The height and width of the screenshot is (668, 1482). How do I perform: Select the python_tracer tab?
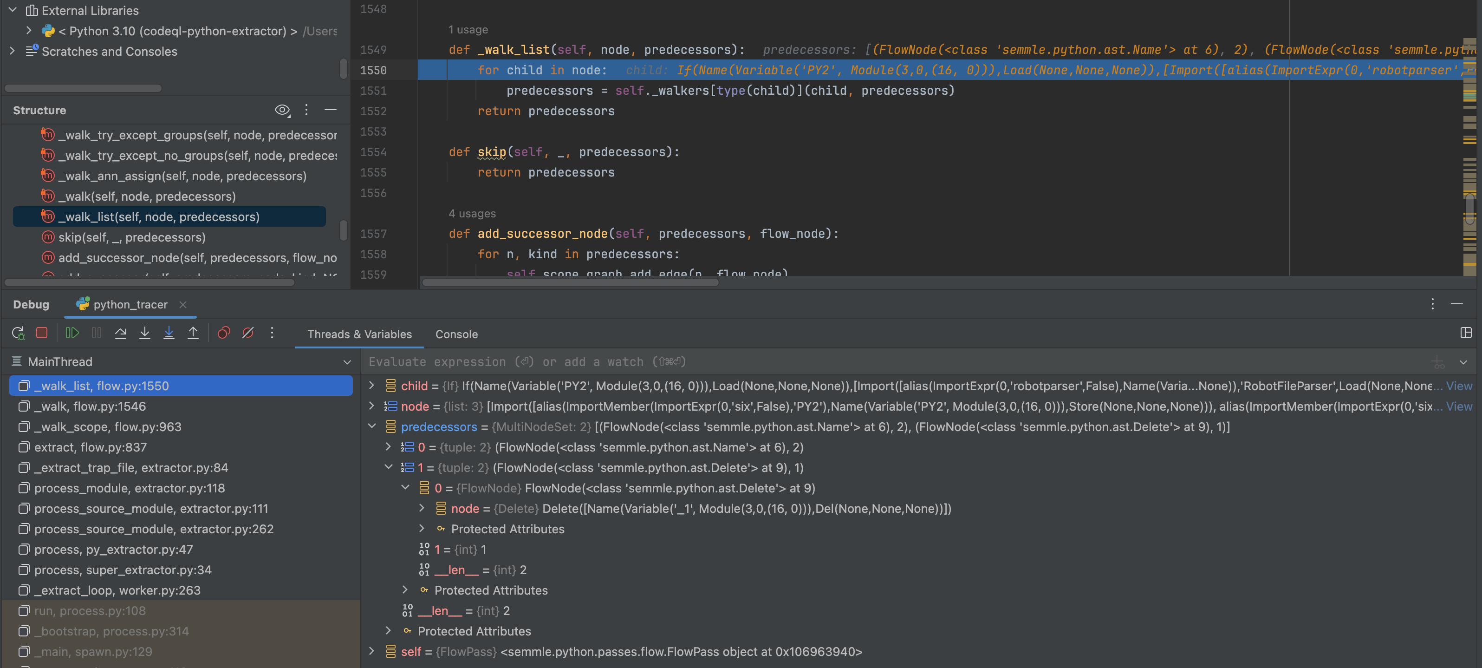point(130,305)
